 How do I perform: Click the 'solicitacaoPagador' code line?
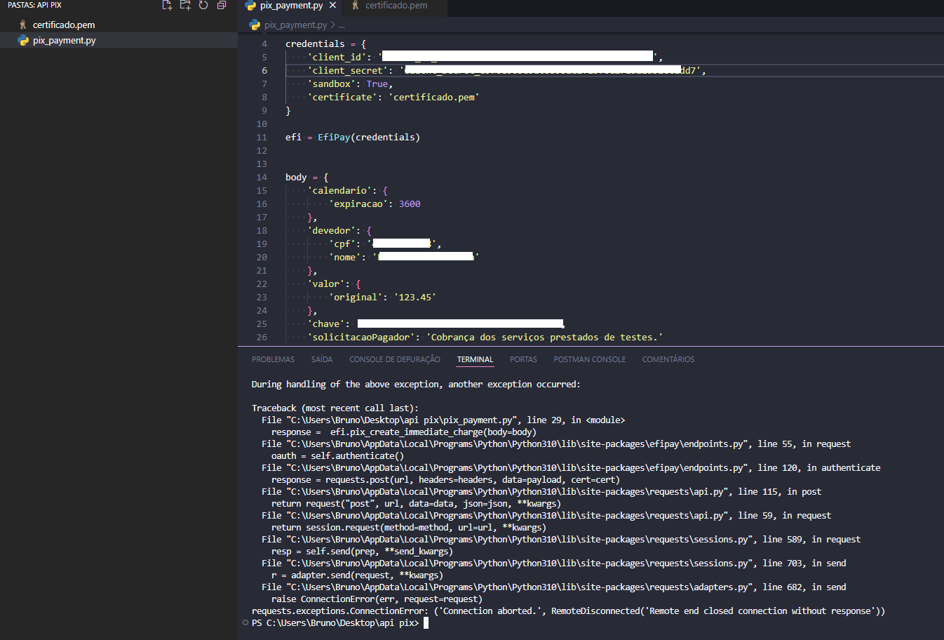(x=485, y=337)
